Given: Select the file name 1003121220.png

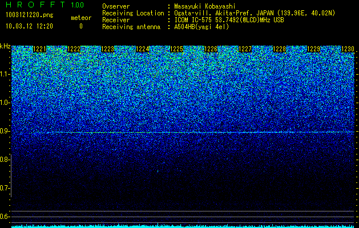Looking at the screenshot, I should point(30,15).
